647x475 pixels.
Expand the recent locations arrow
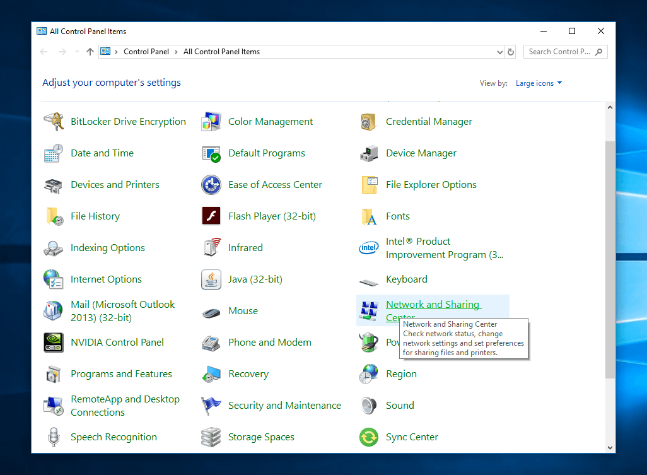coord(77,52)
